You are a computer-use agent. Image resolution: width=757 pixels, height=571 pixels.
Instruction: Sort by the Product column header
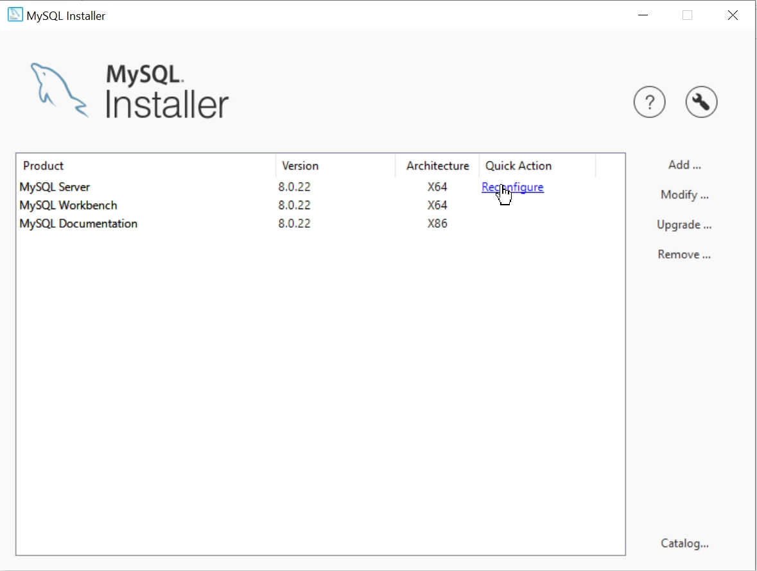[x=146, y=166]
